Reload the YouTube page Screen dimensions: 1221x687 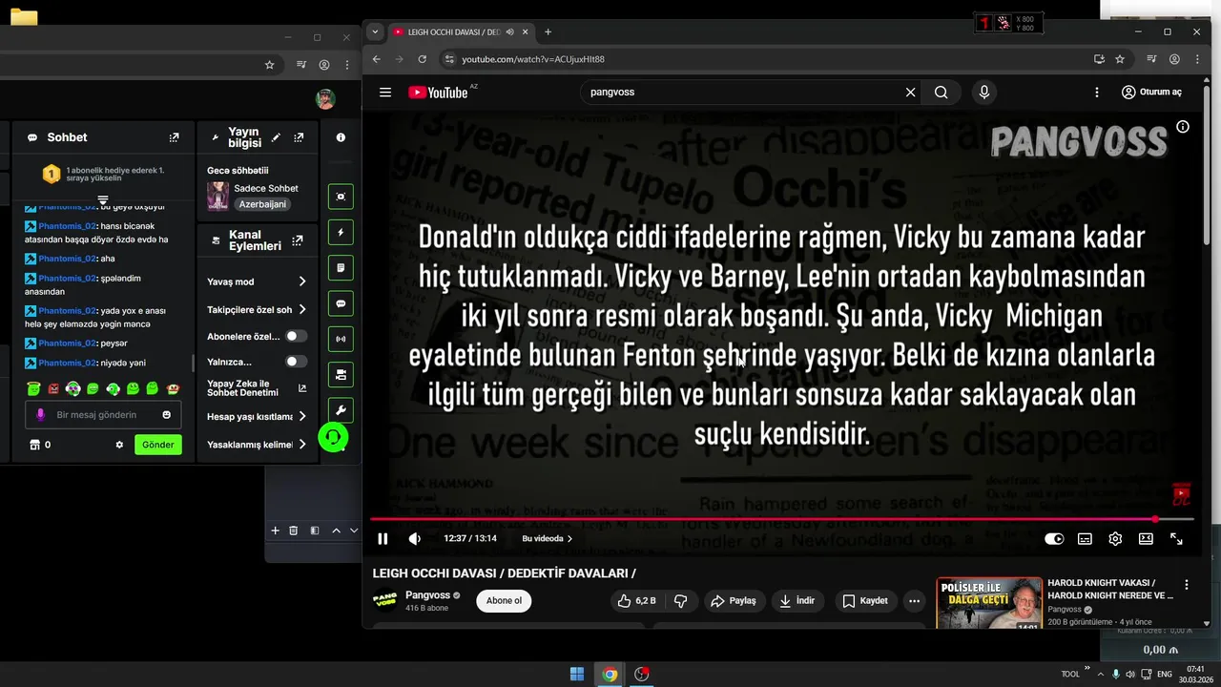point(423,59)
